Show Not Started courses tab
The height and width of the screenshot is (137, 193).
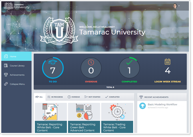93,97
